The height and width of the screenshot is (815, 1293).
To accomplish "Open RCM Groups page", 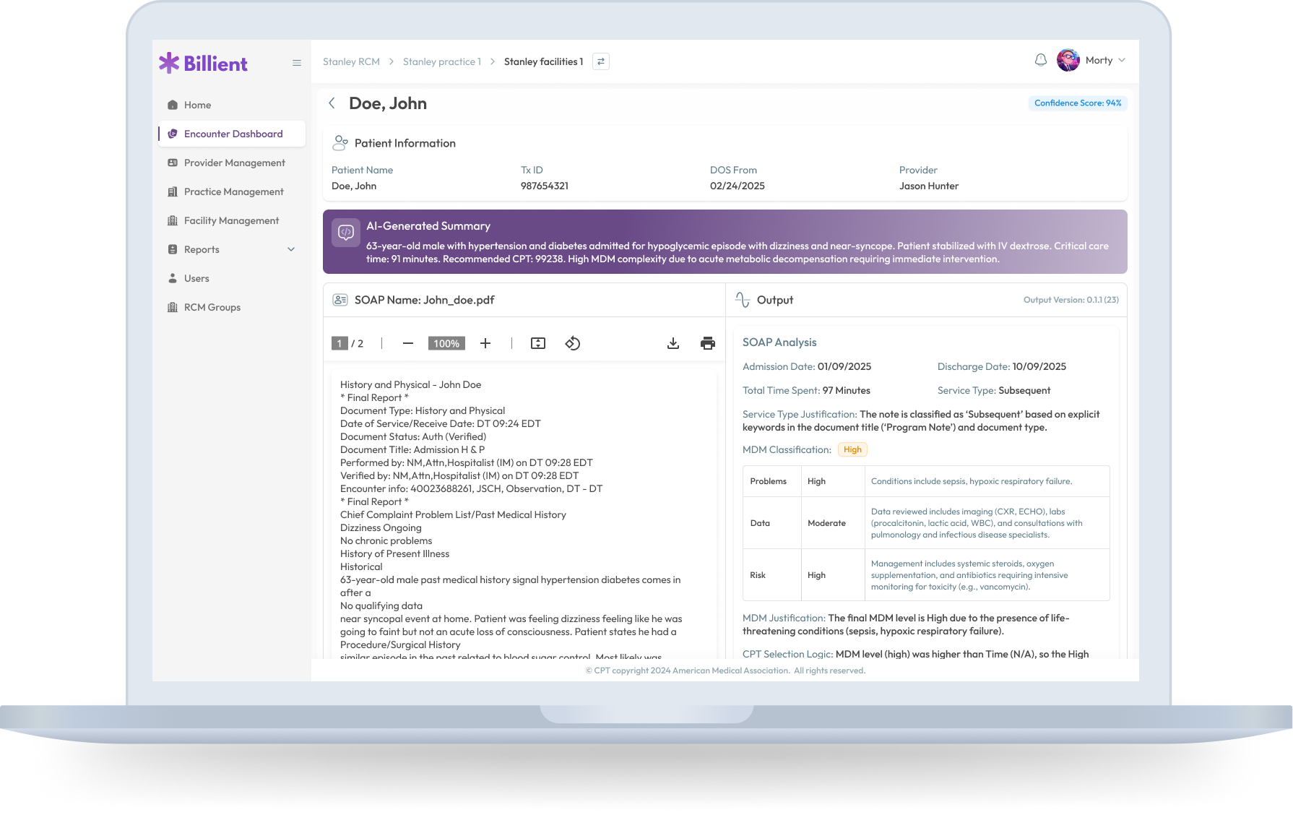I will 212,307.
